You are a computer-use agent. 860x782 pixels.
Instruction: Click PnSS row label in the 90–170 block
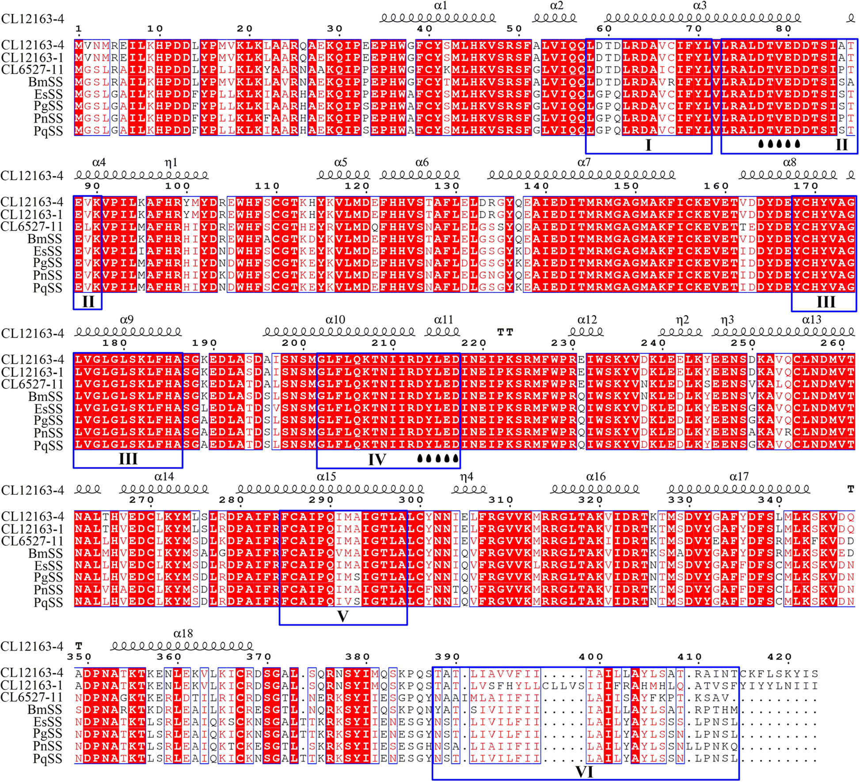pyautogui.click(x=48, y=276)
